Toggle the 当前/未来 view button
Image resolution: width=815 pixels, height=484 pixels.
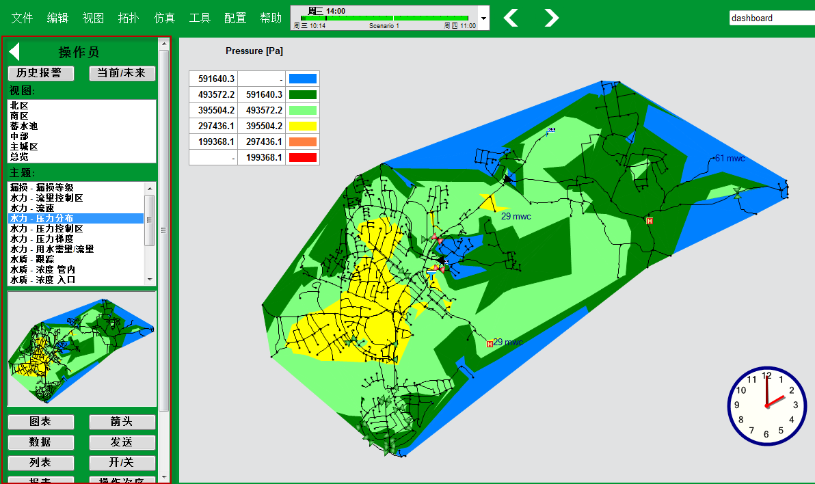click(122, 73)
